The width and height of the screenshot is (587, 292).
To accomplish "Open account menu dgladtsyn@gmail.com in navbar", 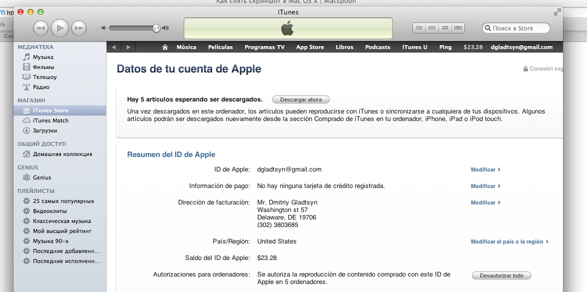I will tap(522, 47).
